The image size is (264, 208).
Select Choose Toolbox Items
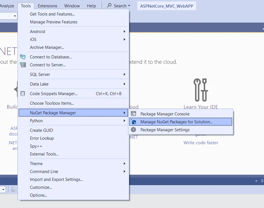coord(73,103)
